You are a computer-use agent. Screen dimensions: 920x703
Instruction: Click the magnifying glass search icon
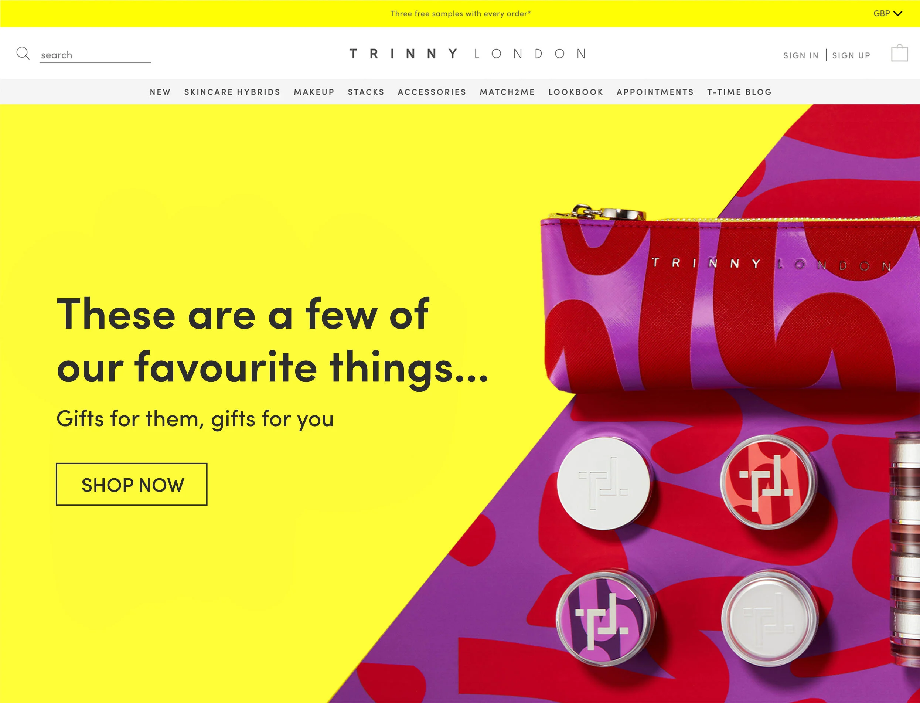click(x=23, y=54)
